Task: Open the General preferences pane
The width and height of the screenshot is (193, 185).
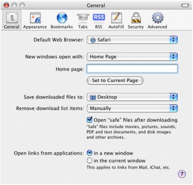Action: 12,20
